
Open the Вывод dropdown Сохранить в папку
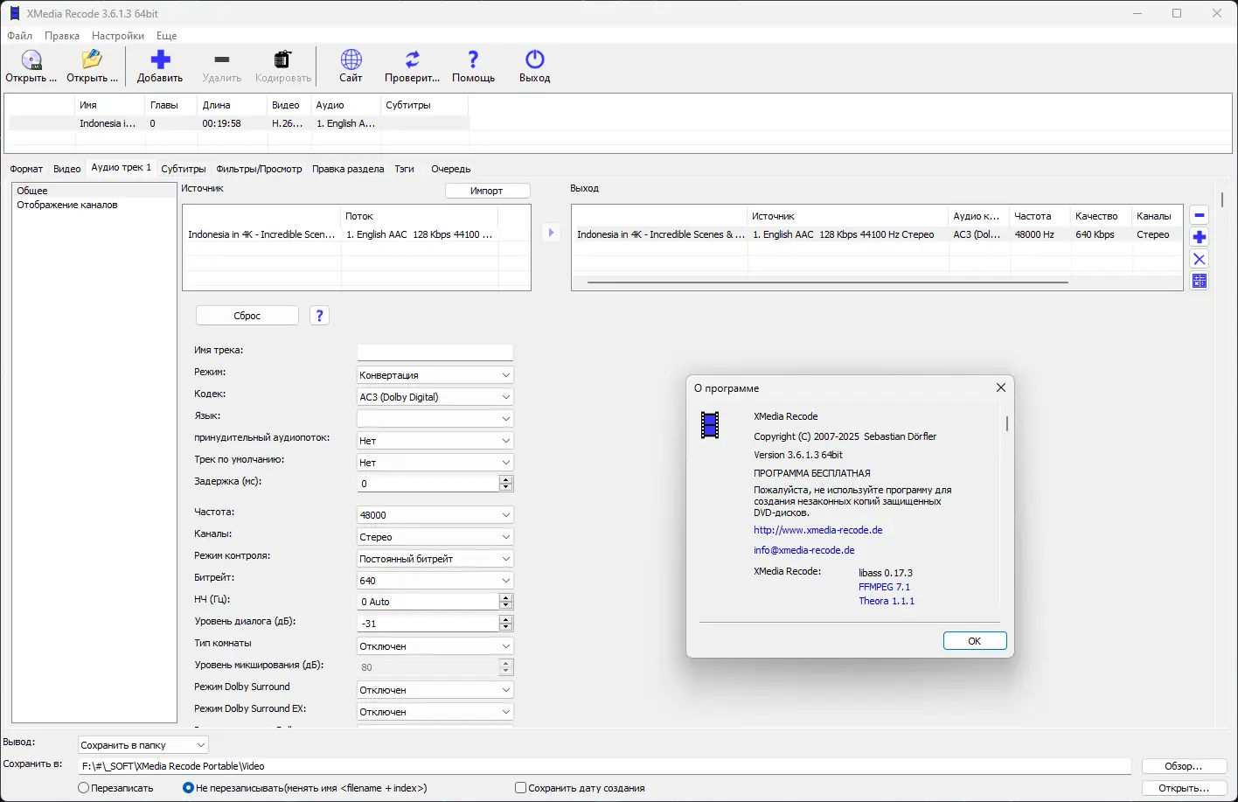coord(143,745)
